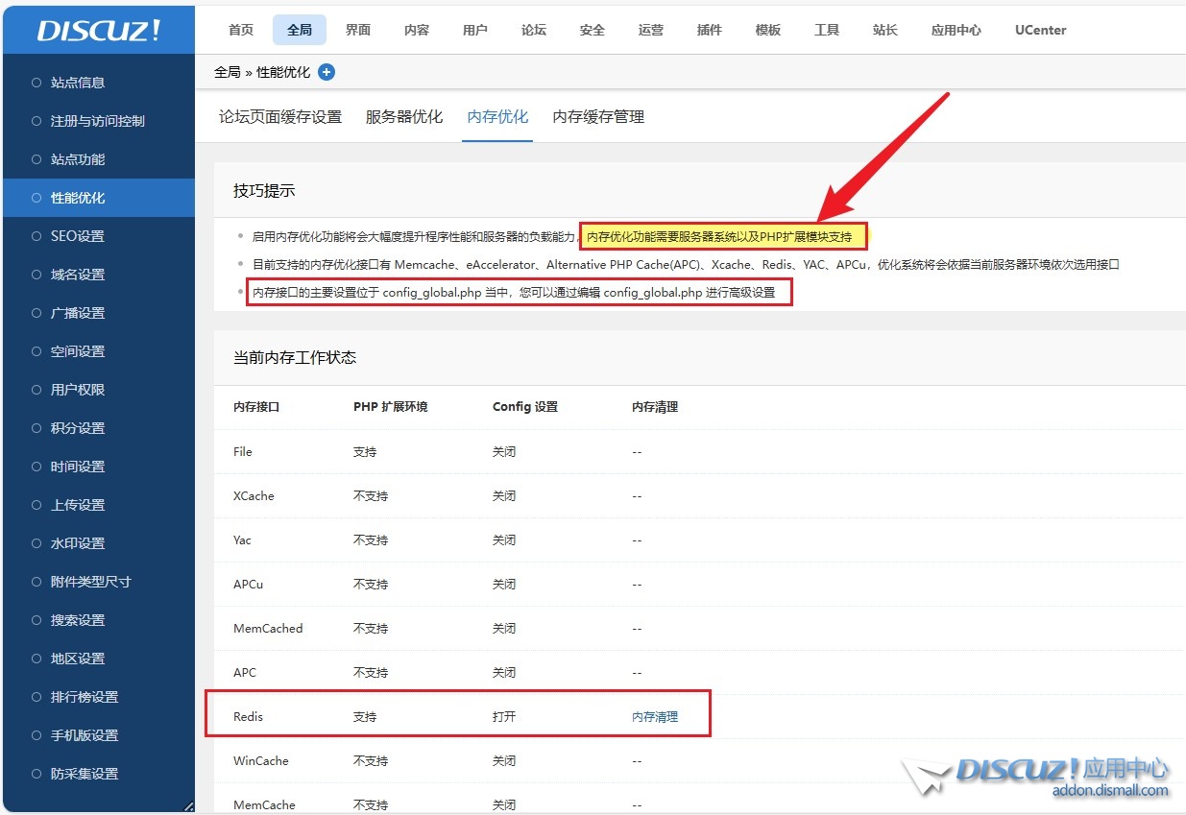Viewport: 1186px width, 815px height.
Task: Click the DISCUZ! logo in top-left
Action: pos(99,30)
